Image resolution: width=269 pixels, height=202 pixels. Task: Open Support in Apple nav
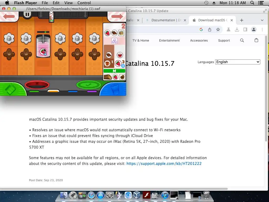[224, 41]
